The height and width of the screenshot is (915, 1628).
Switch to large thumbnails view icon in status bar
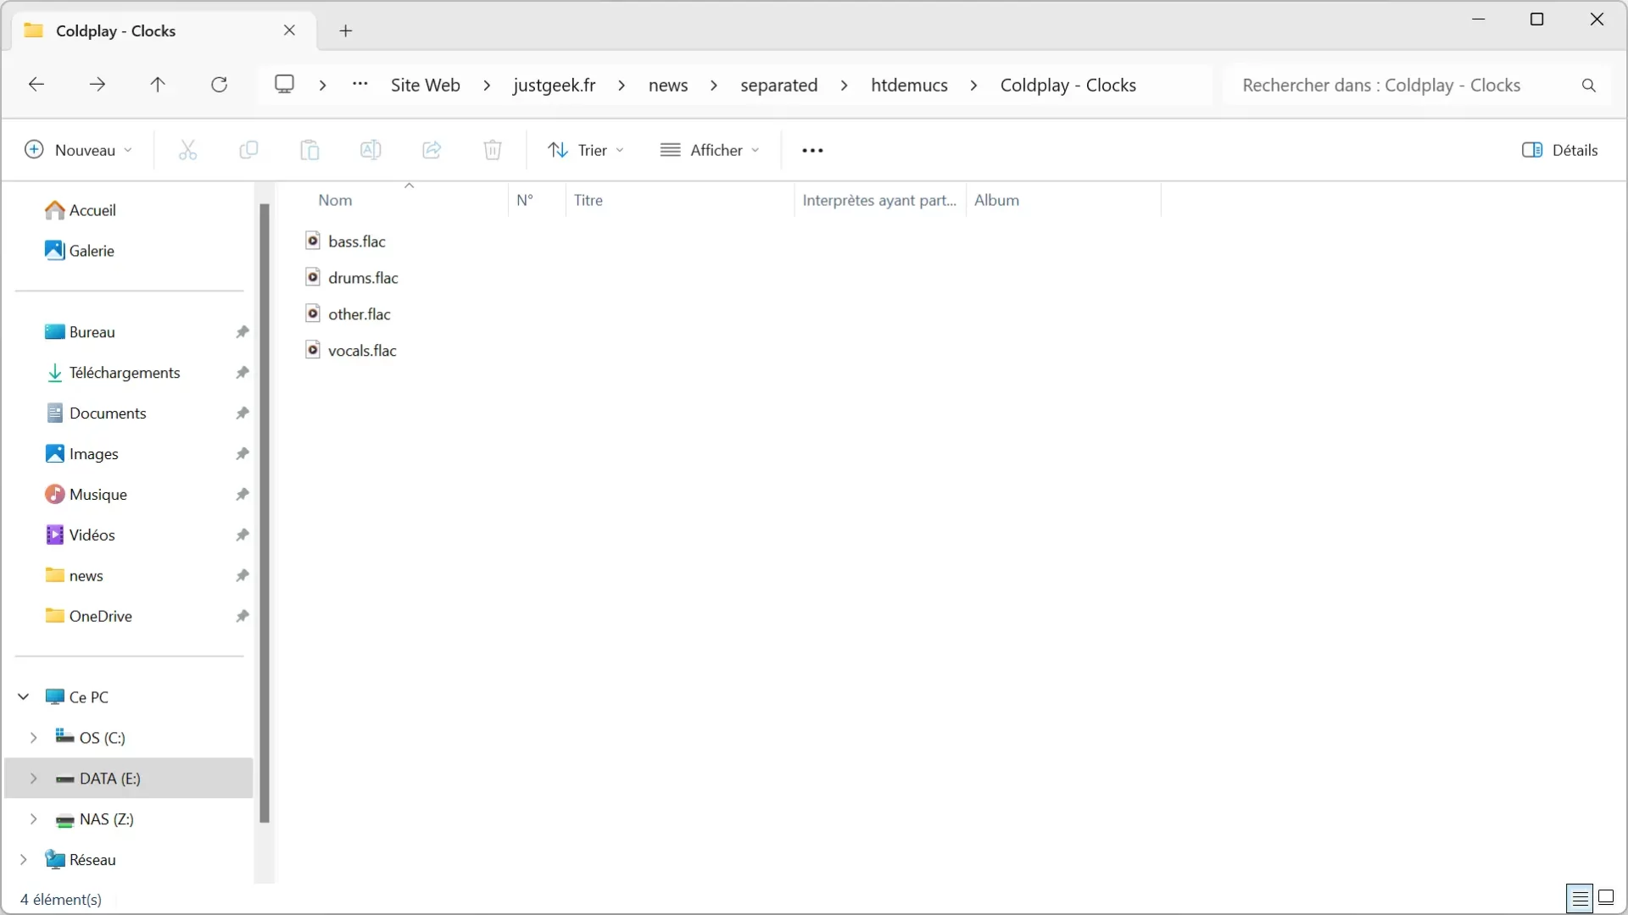1606,898
